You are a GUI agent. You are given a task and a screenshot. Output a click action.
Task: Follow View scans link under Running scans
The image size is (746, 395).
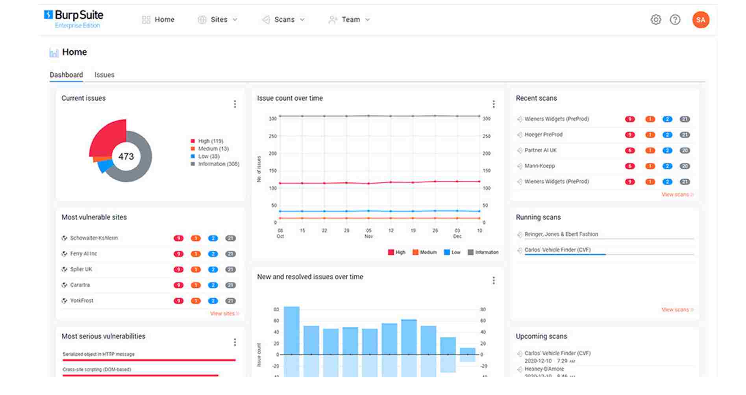(x=678, y=310)
